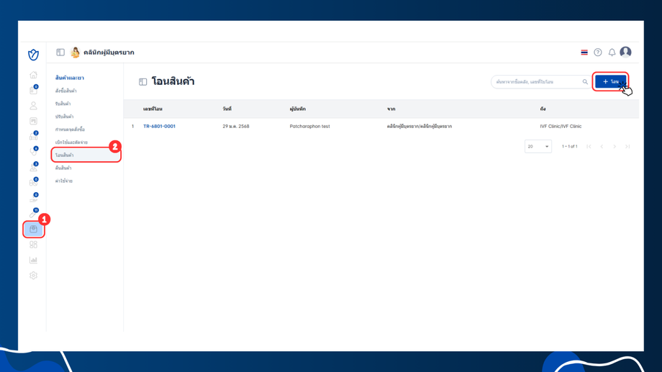Viewport: 662px width, 372px height.
Task: Click the โอนสินค้า page title
Action: pos(173,81)
